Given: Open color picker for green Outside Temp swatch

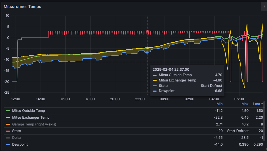Looking at the screenshot, I should tap(8, 111).
